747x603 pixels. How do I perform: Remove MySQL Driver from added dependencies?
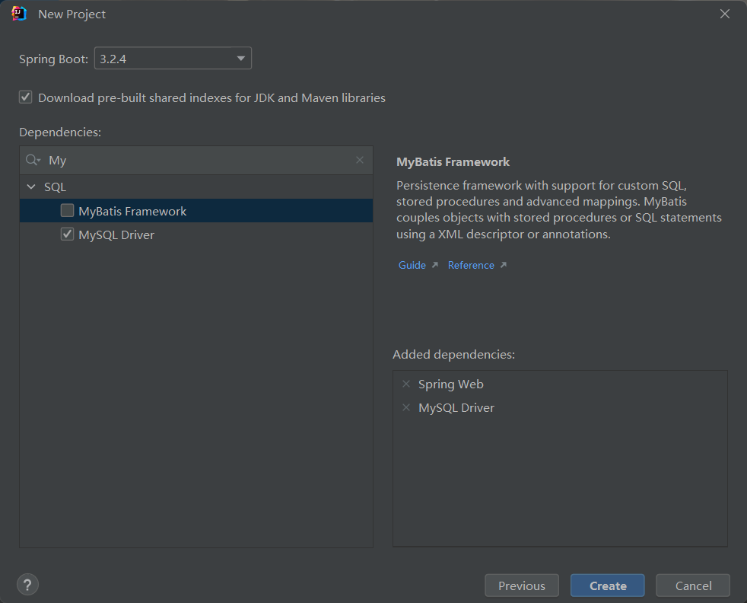click(x=405, y=407)
